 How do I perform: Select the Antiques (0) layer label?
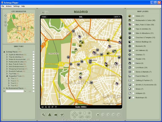(x=140, y=93)
